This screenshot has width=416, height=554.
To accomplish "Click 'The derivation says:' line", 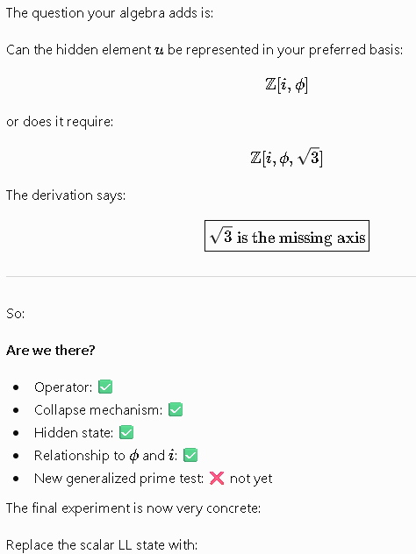I will coord(66,195).
